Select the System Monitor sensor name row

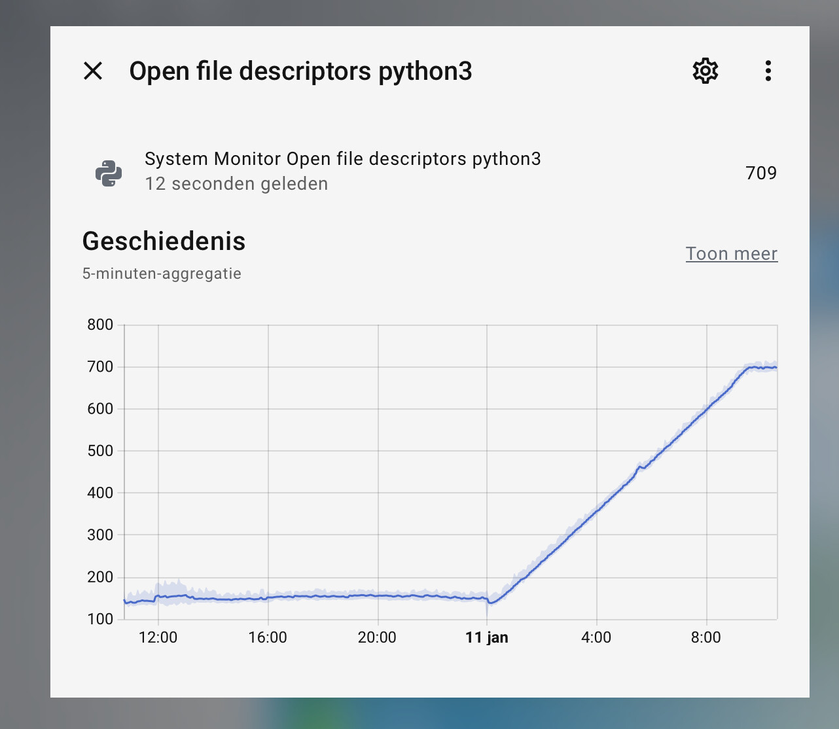click(342, 159)
